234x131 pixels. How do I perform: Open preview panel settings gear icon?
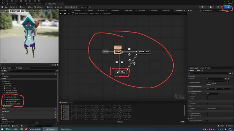(x=232, y=73)
